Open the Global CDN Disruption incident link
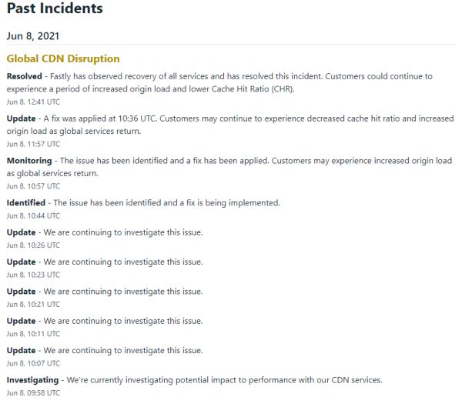Screen dimensions: 462x407 click(63, 58)
